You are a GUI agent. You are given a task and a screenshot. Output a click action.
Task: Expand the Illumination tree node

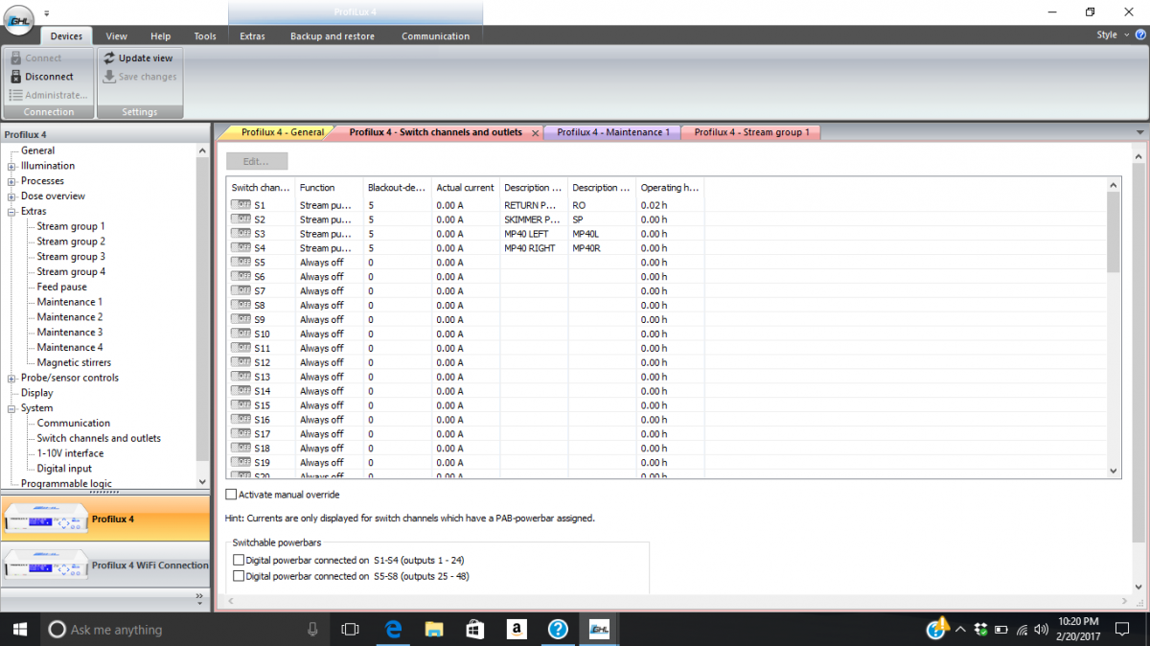coord(11,166)
